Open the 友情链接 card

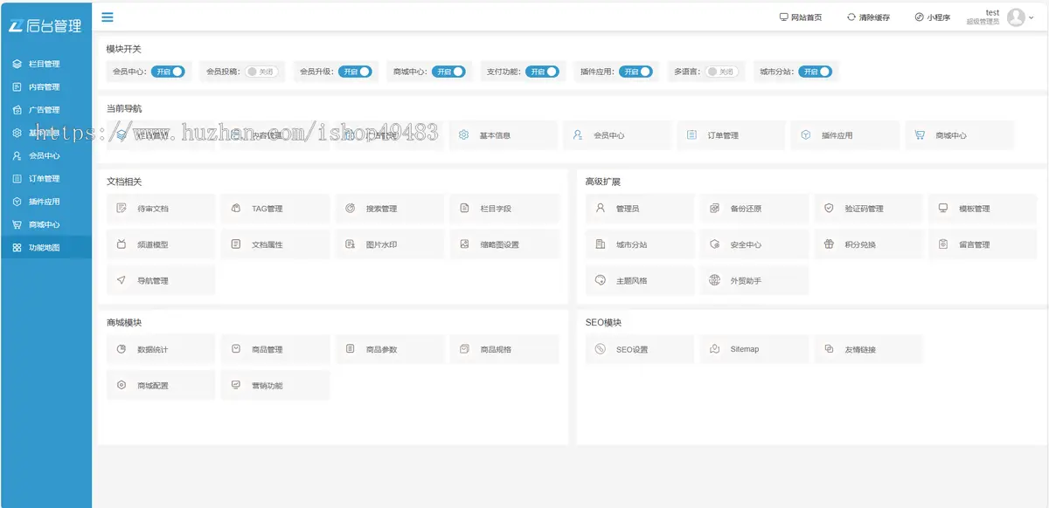(869, 349)
